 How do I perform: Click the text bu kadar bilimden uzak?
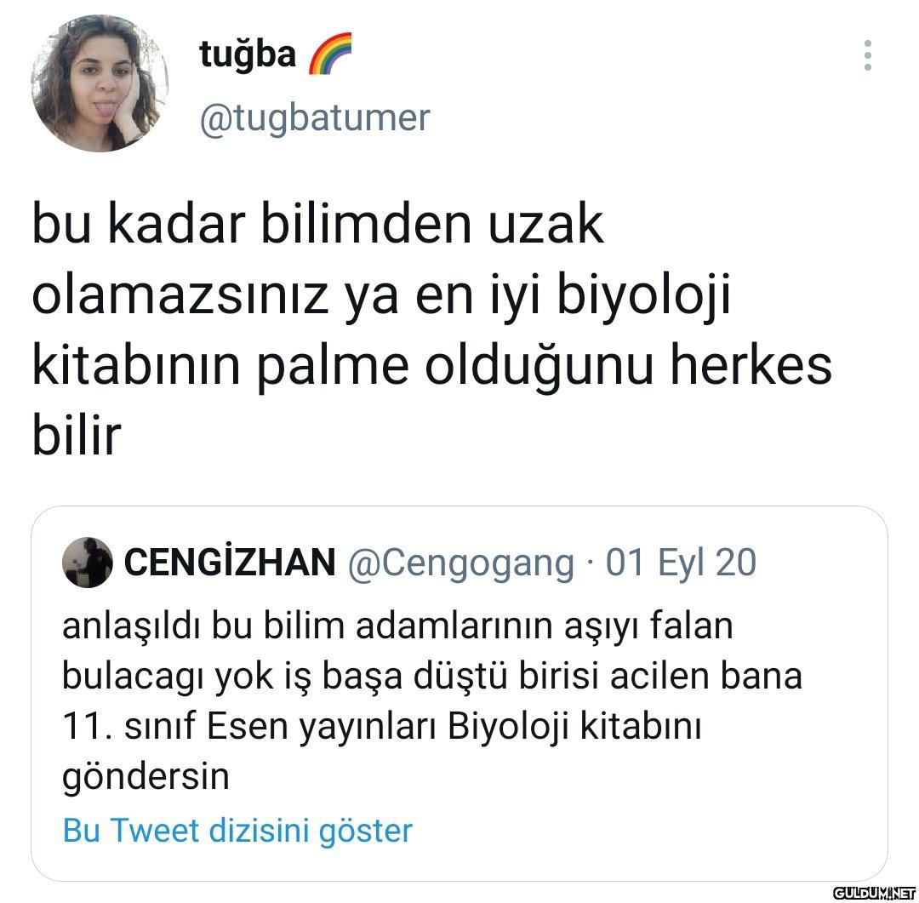point(317,225)
